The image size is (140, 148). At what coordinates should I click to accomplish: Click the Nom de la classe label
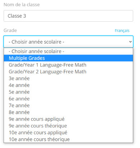click(22, 5)
